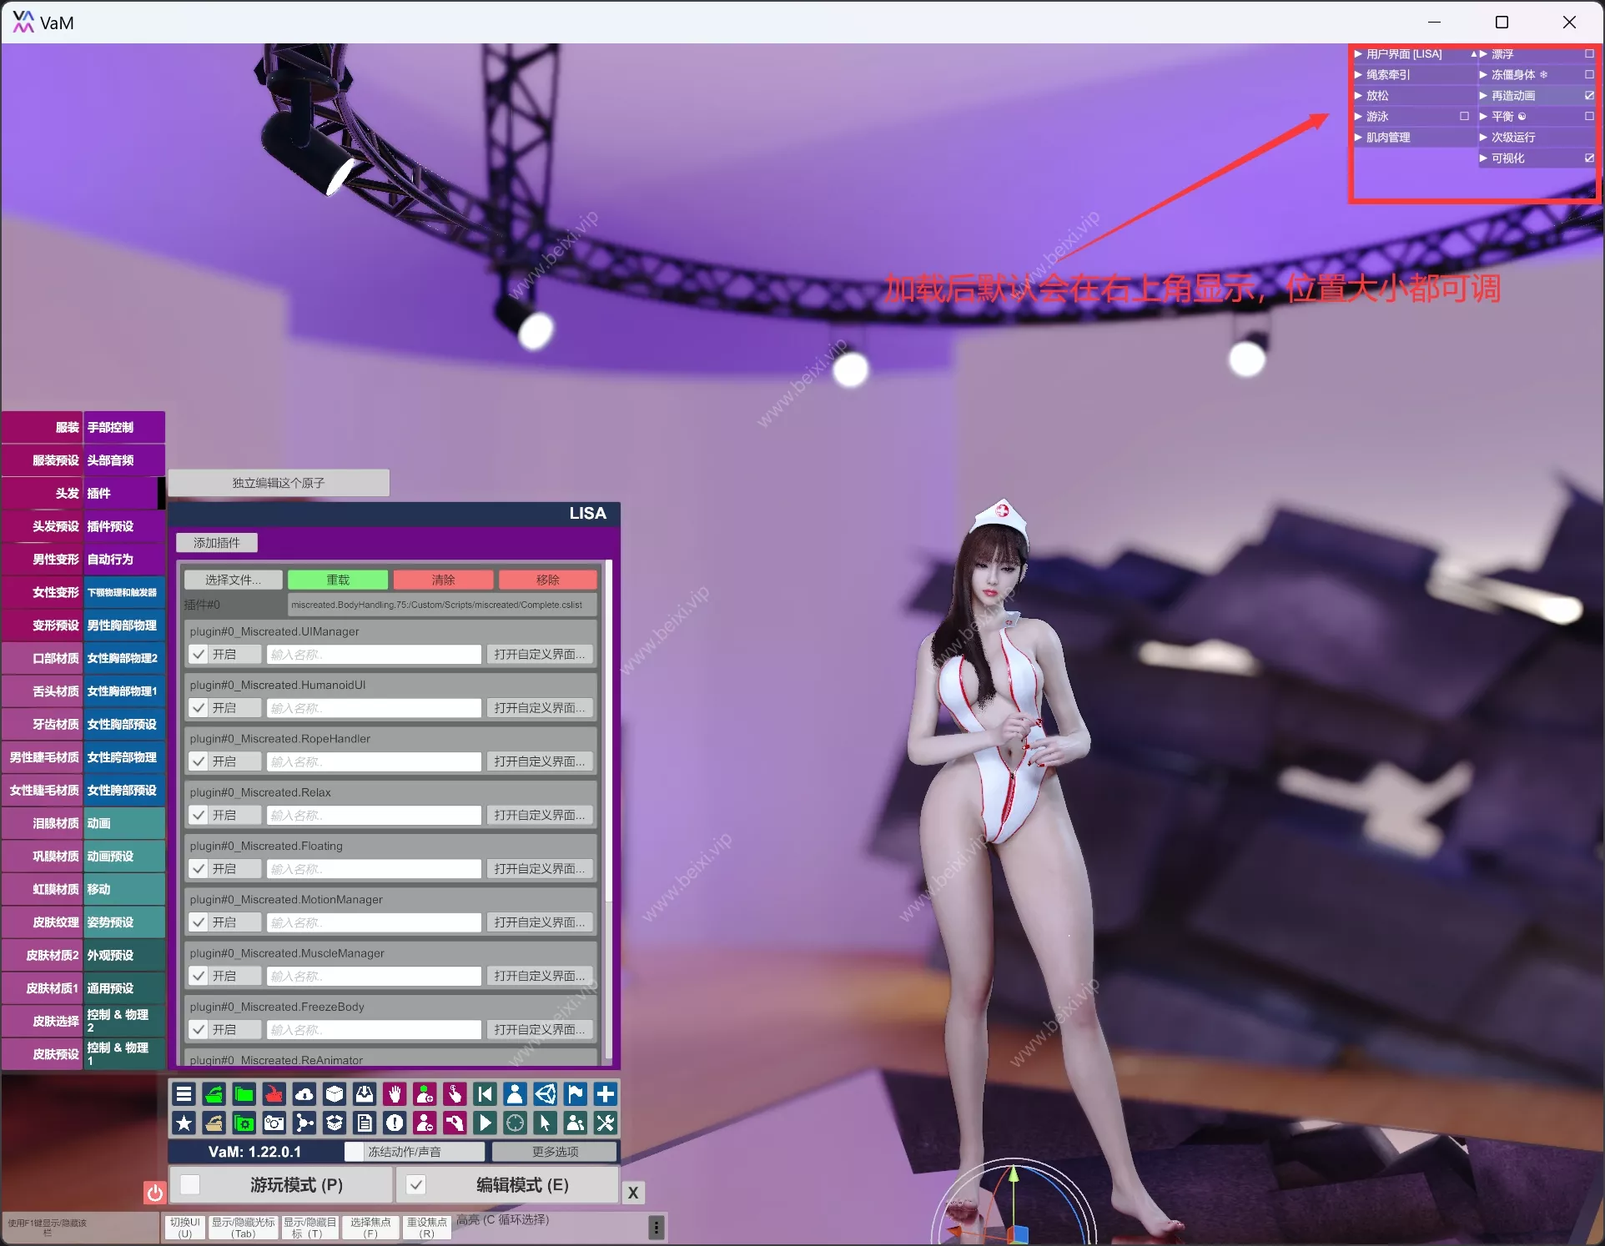Click the 添加插件 button
Screen dimensions: 1605x1246
[217, 543]
